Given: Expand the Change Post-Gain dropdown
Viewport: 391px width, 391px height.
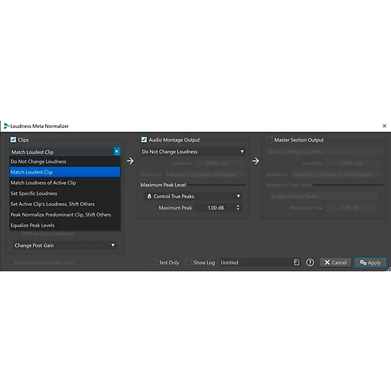Looking at the screenshot, I should 65,245.
